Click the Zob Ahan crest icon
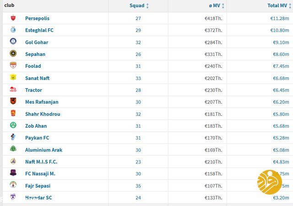This screenshot has height=206, width=293. click(x=13, y=125)
